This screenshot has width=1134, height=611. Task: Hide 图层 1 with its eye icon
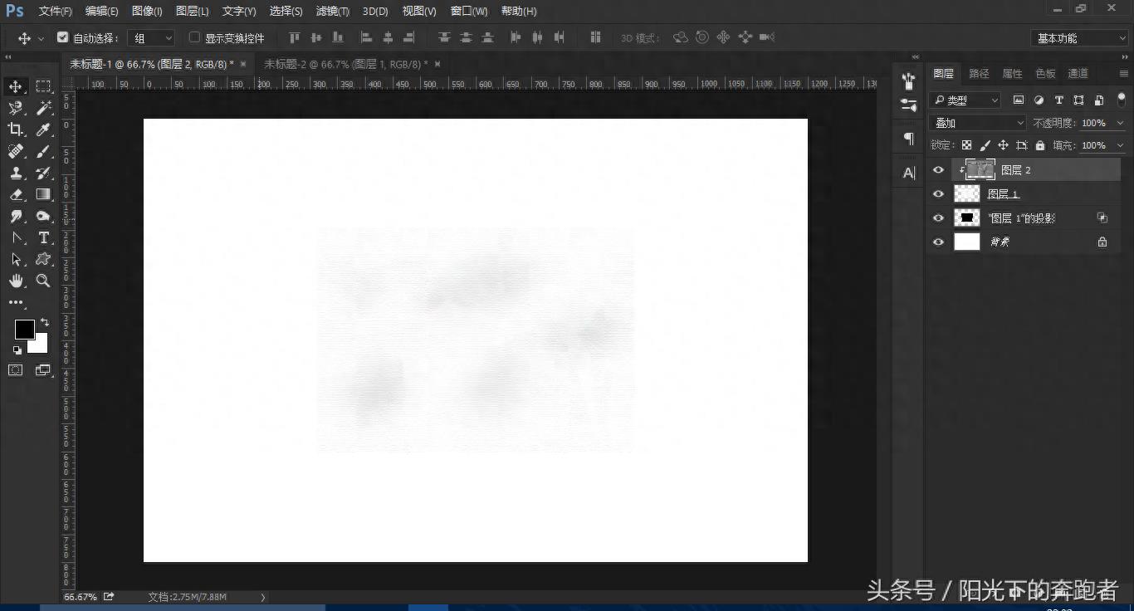click(938, 193)
